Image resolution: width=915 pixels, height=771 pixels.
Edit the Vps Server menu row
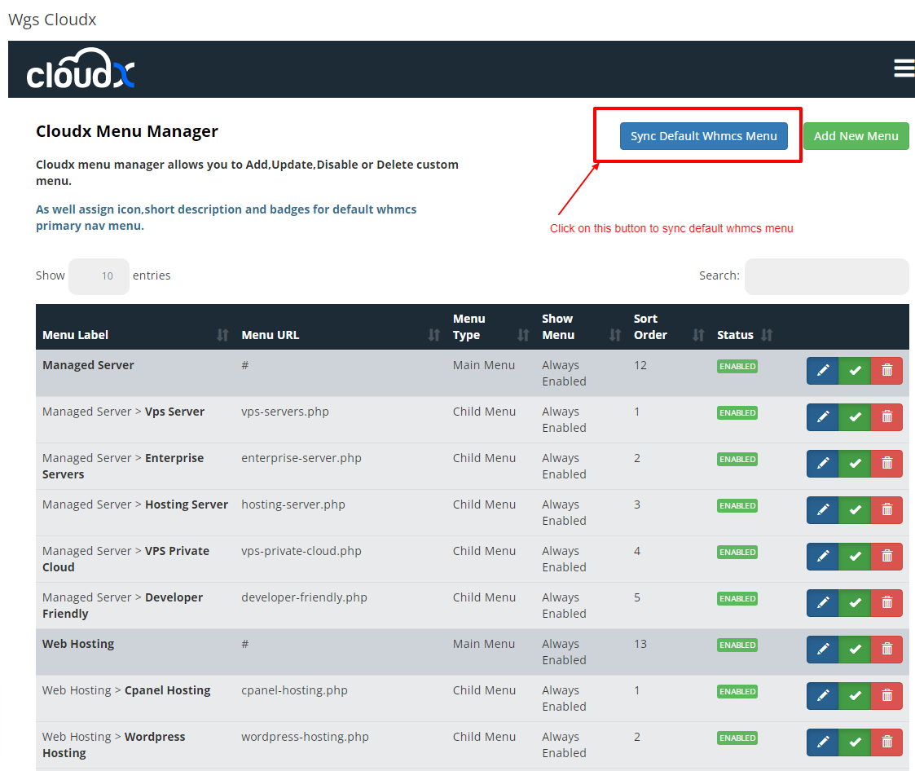[823, 416]
